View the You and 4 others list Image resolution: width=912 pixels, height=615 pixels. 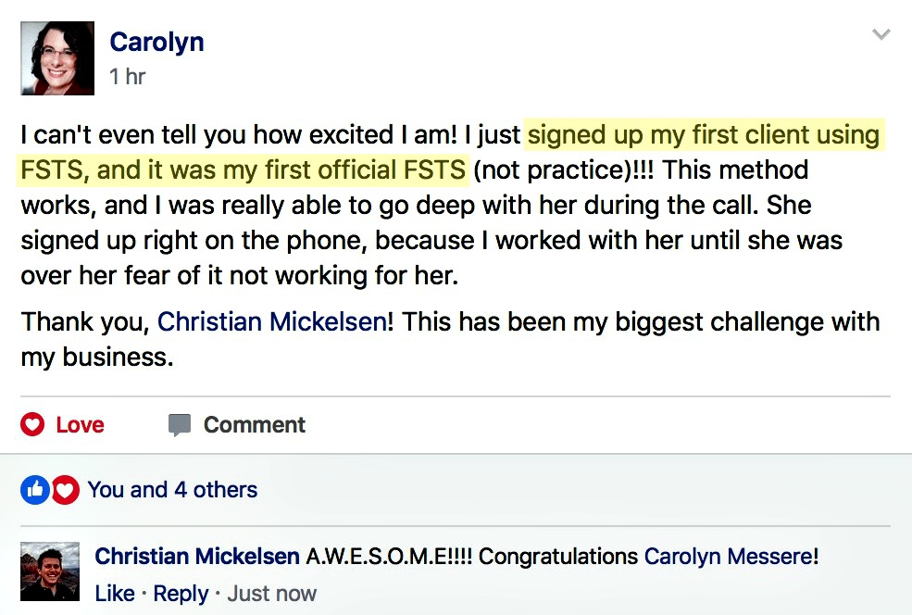pos(172,490)
